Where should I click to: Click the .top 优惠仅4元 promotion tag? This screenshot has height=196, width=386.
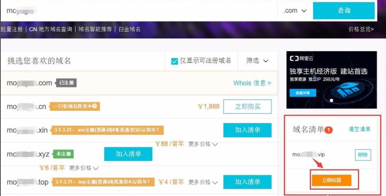click(103, 182)
